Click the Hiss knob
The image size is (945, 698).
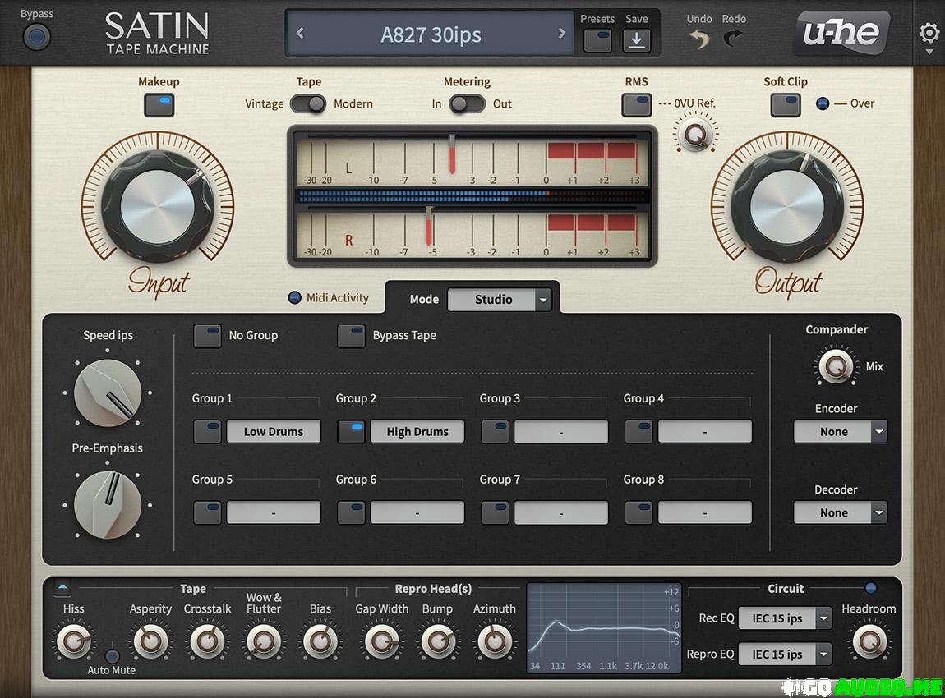[x=73, y=641]
